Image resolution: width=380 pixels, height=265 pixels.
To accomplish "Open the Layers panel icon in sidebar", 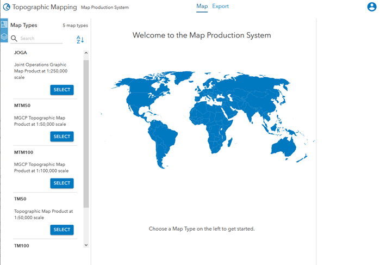I will pos(4,37).
